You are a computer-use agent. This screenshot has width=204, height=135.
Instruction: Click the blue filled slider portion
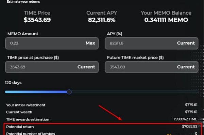tap(36, 92)
